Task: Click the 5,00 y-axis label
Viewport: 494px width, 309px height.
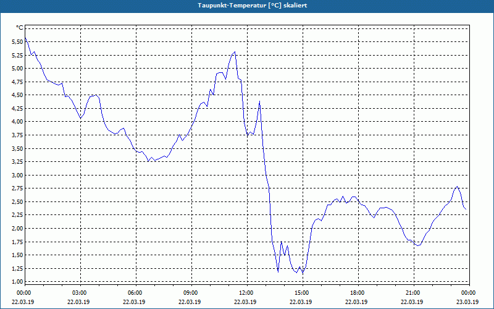Action: [x=18, y=69]
